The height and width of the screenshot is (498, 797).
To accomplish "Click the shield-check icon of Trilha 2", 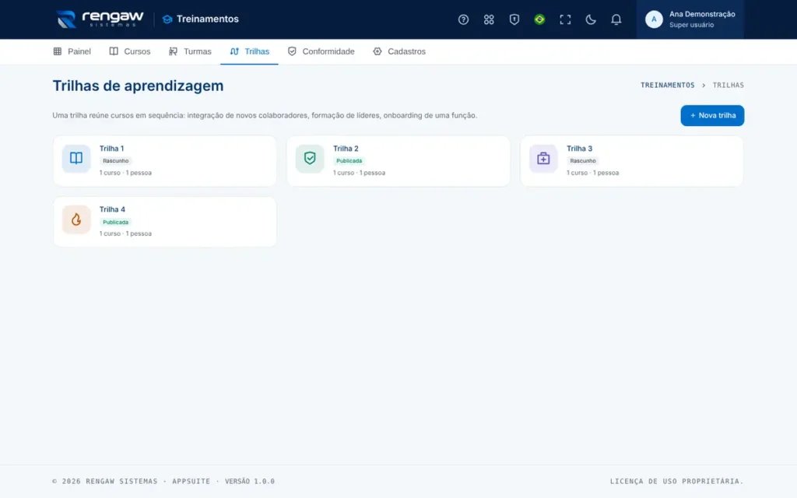I will click(310, 158).
